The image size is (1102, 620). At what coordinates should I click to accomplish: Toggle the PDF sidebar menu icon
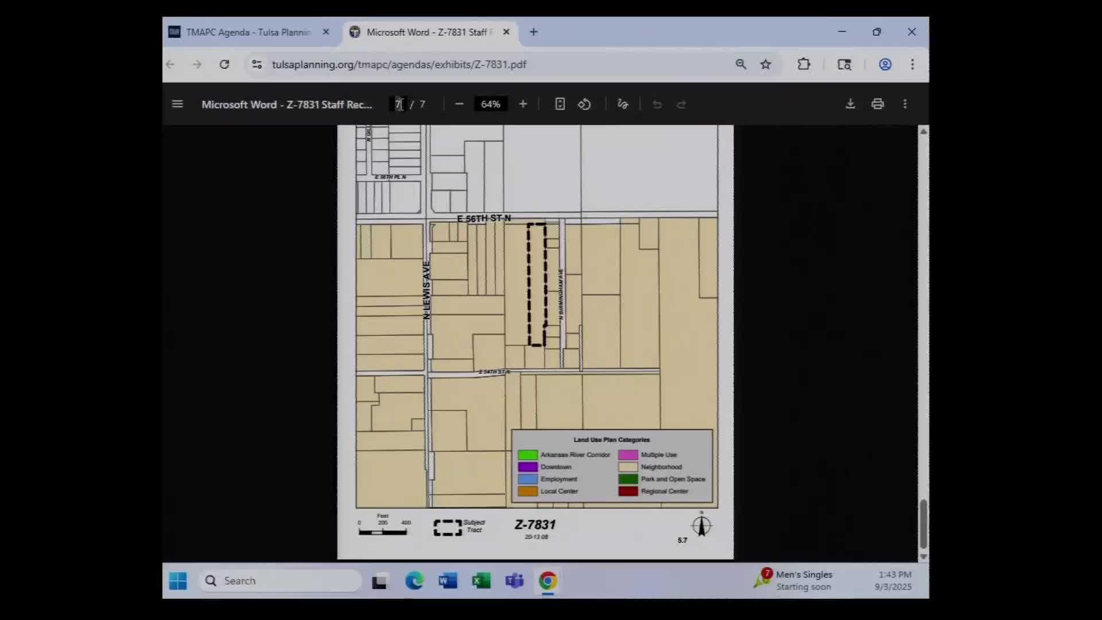pos(177,104)
